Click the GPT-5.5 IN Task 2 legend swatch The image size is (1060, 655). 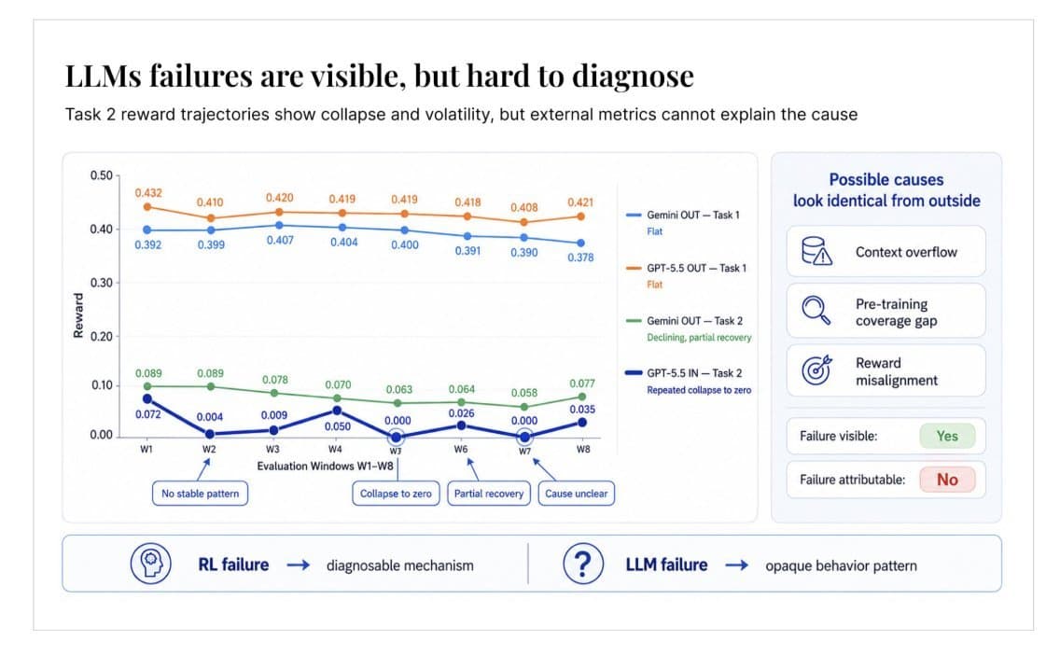[634, 372]
